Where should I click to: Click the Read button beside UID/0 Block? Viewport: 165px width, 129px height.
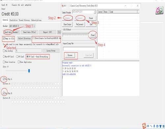93,35
